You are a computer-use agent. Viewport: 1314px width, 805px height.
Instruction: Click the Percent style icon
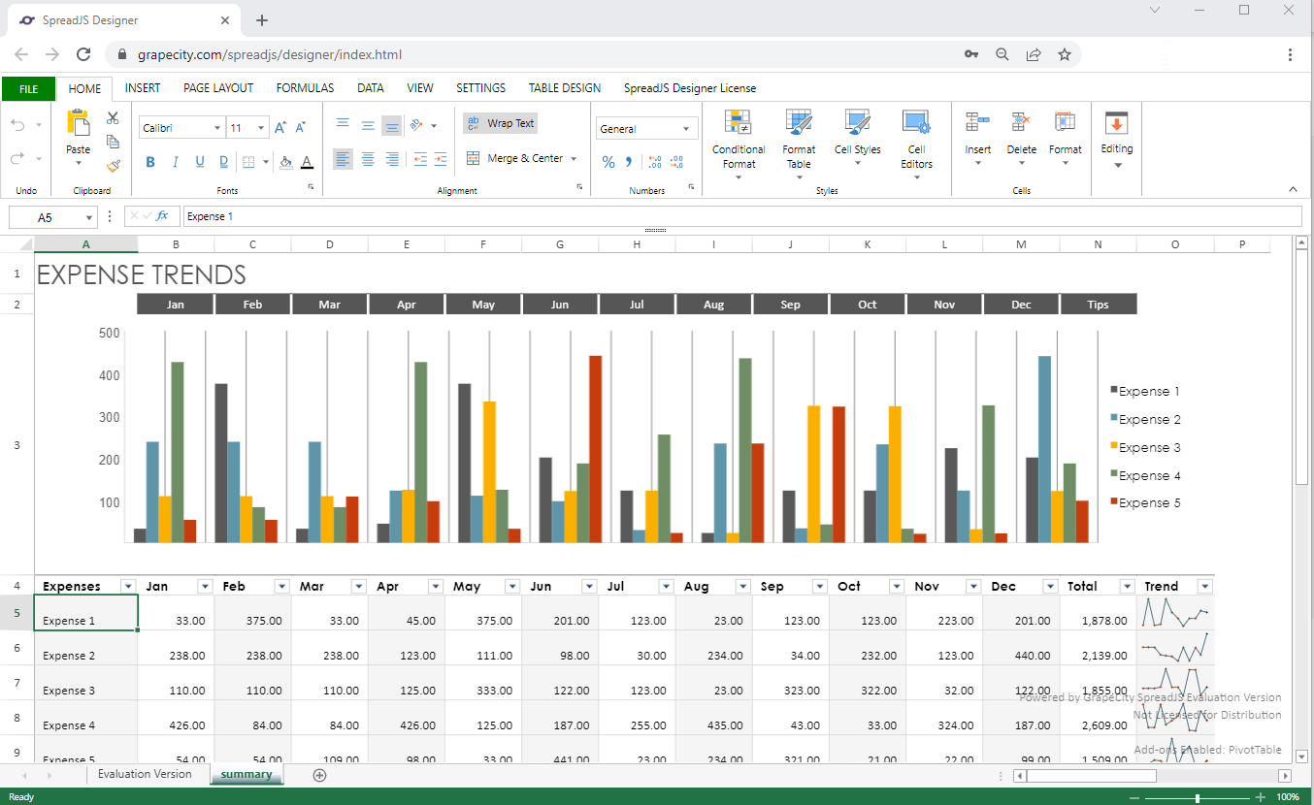pos(608,162)
